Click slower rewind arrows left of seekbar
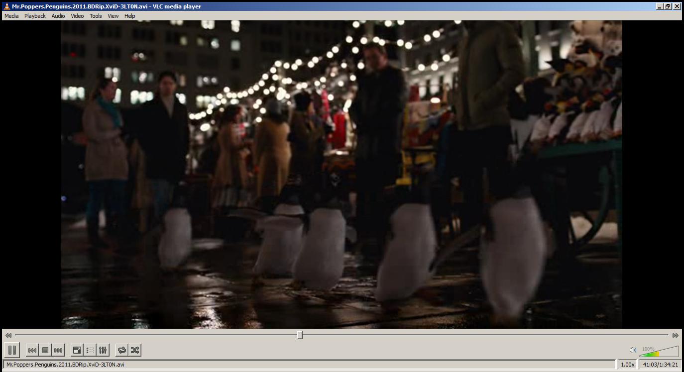 coord(8,335)
